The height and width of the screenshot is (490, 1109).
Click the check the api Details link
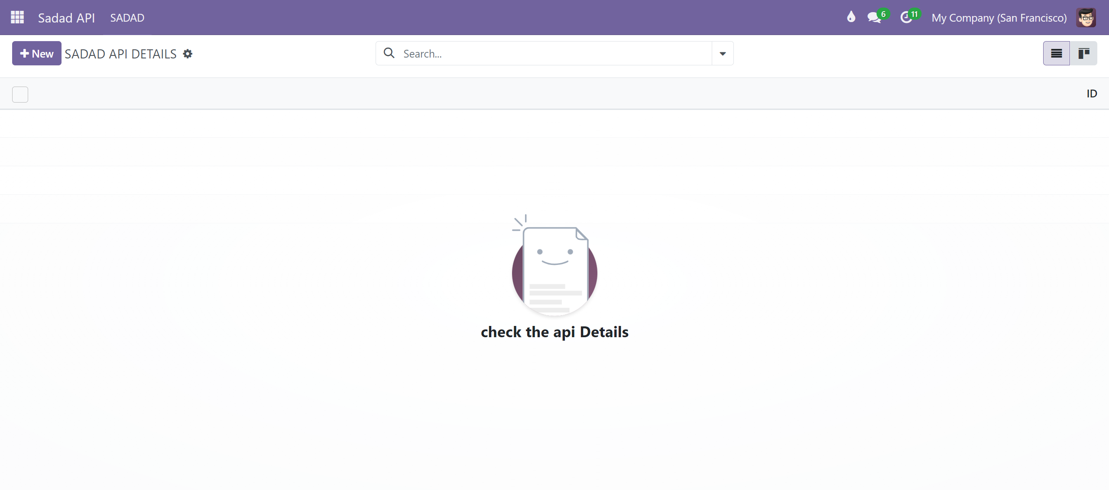554,331
